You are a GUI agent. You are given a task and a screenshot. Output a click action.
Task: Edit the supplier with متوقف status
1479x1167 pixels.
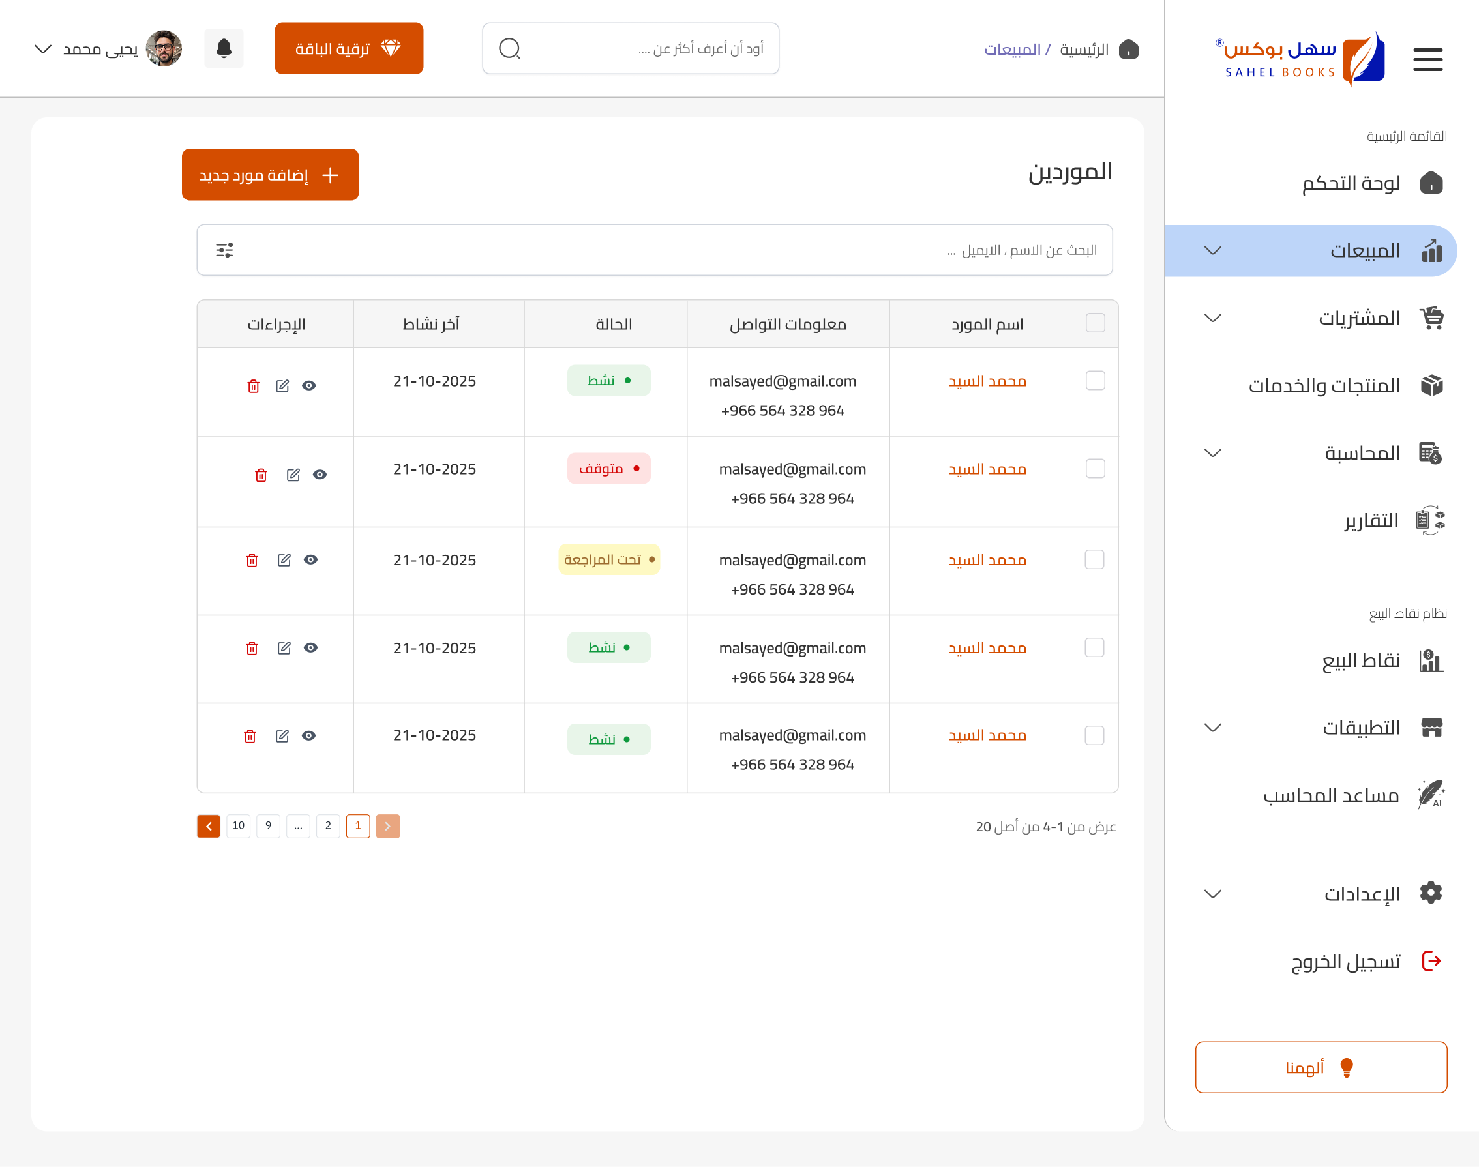click(x=293, y=475)
